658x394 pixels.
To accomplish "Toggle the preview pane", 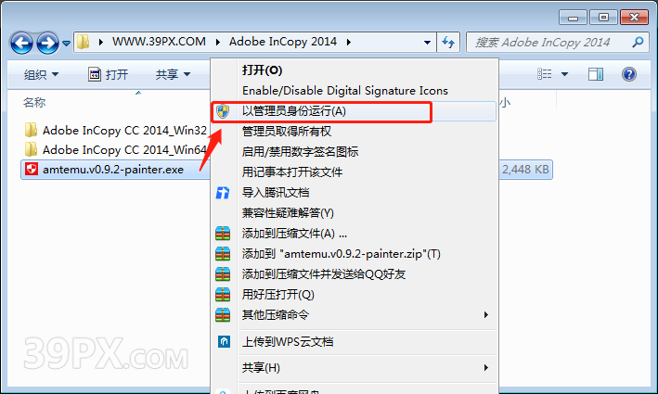I will tap(596, 74).
